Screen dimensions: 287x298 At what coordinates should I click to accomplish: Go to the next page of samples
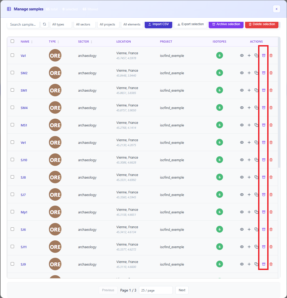click(x=182, y=290)
